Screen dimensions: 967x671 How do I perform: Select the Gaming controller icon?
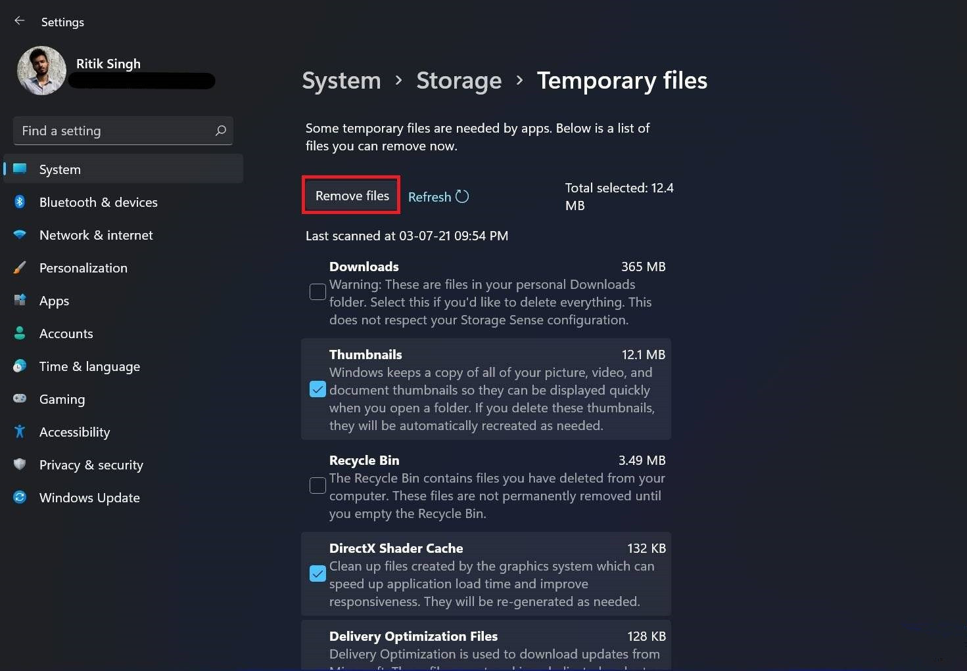click(20, 399)
